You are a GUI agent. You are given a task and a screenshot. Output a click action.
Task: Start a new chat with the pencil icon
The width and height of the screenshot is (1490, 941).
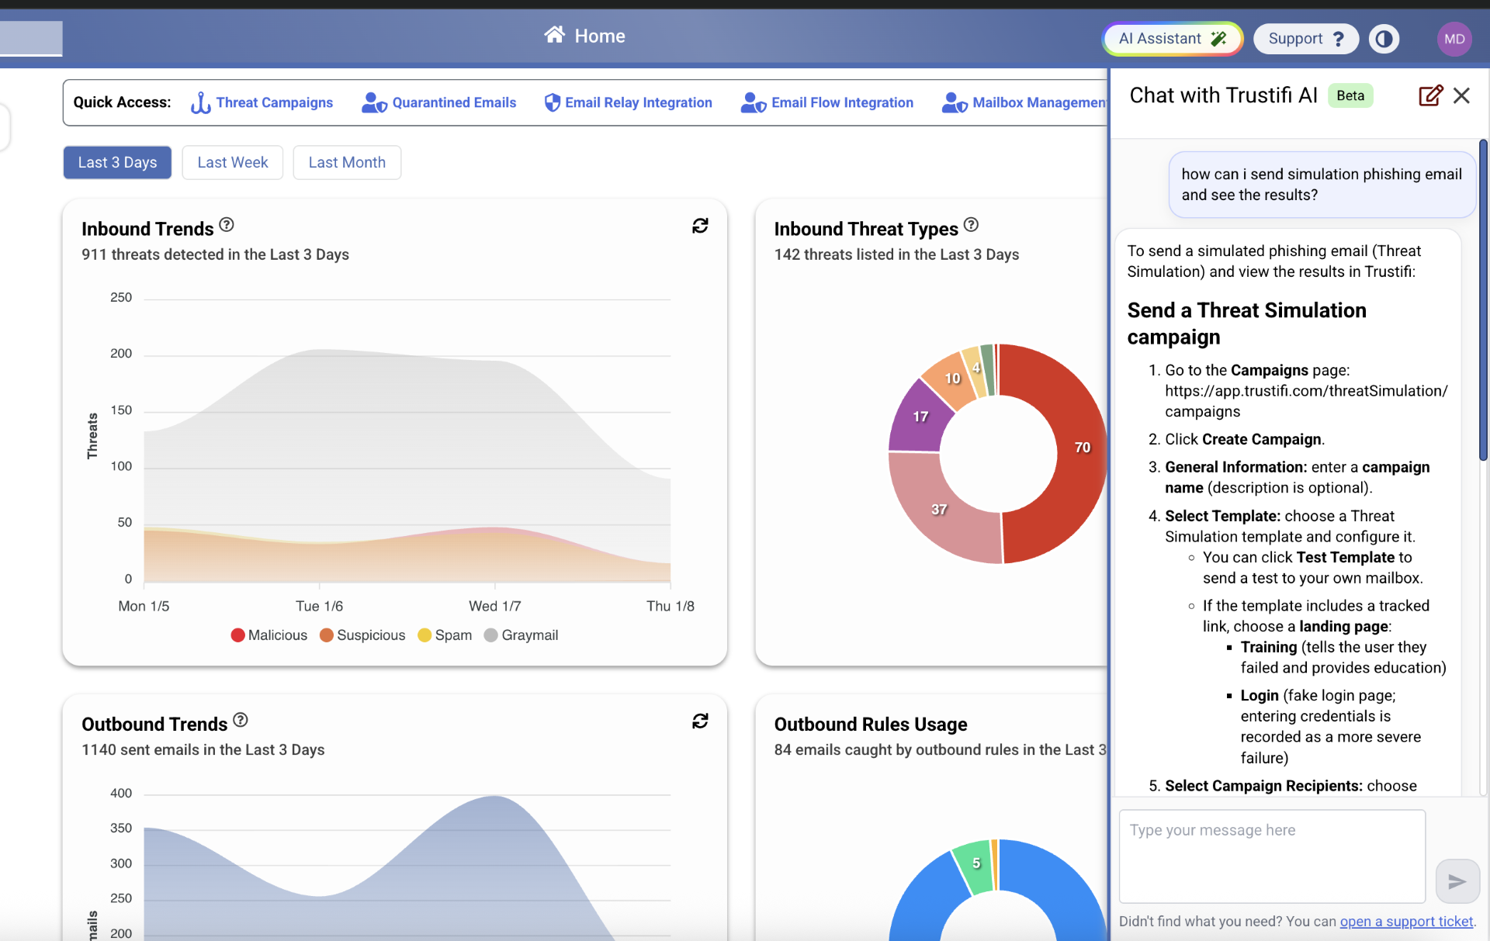tap(1430, 95)
